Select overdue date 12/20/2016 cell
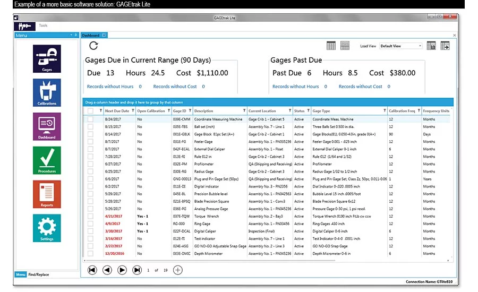The width and height of the screenshot is (478, 292). pyautogui.click(x=115, y=254)
